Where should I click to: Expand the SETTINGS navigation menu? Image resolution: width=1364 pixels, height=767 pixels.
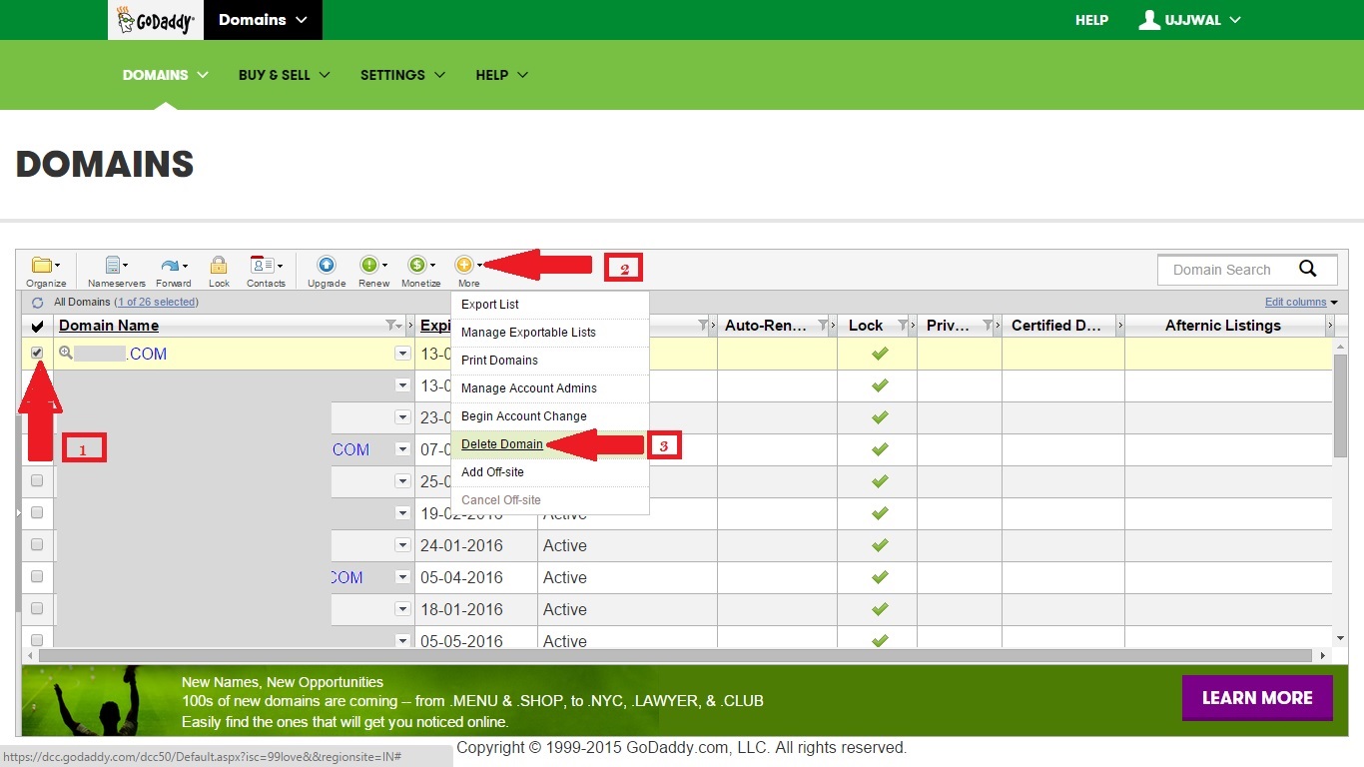(403, 75)
